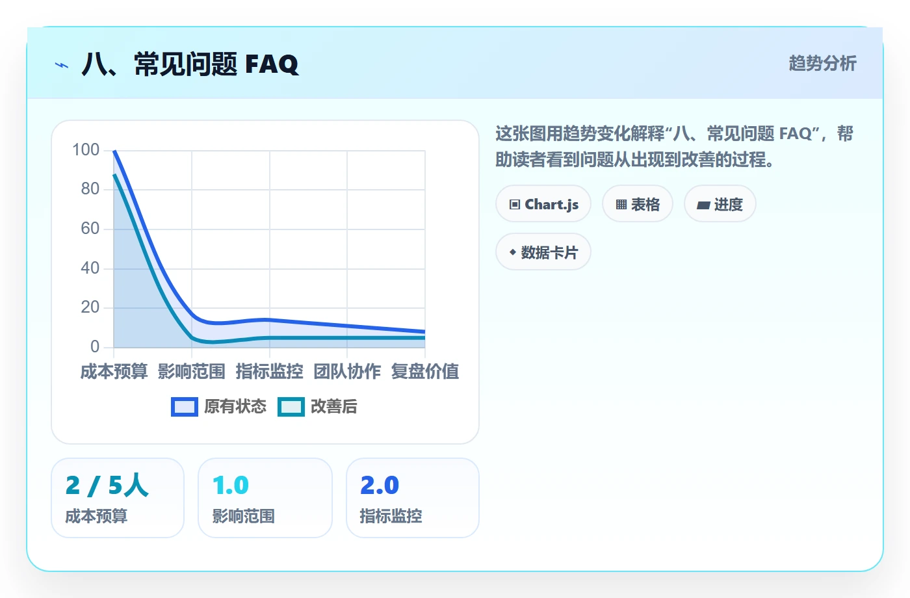
Task: Open the 2.0 指标监控 card
Action: pyautogui.click(x=413, y=498)
